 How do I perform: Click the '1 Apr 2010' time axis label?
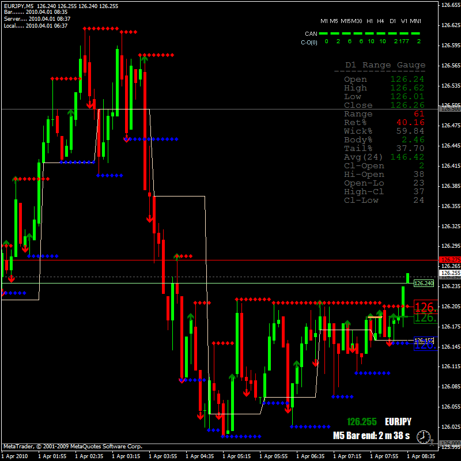pos(15,456)
